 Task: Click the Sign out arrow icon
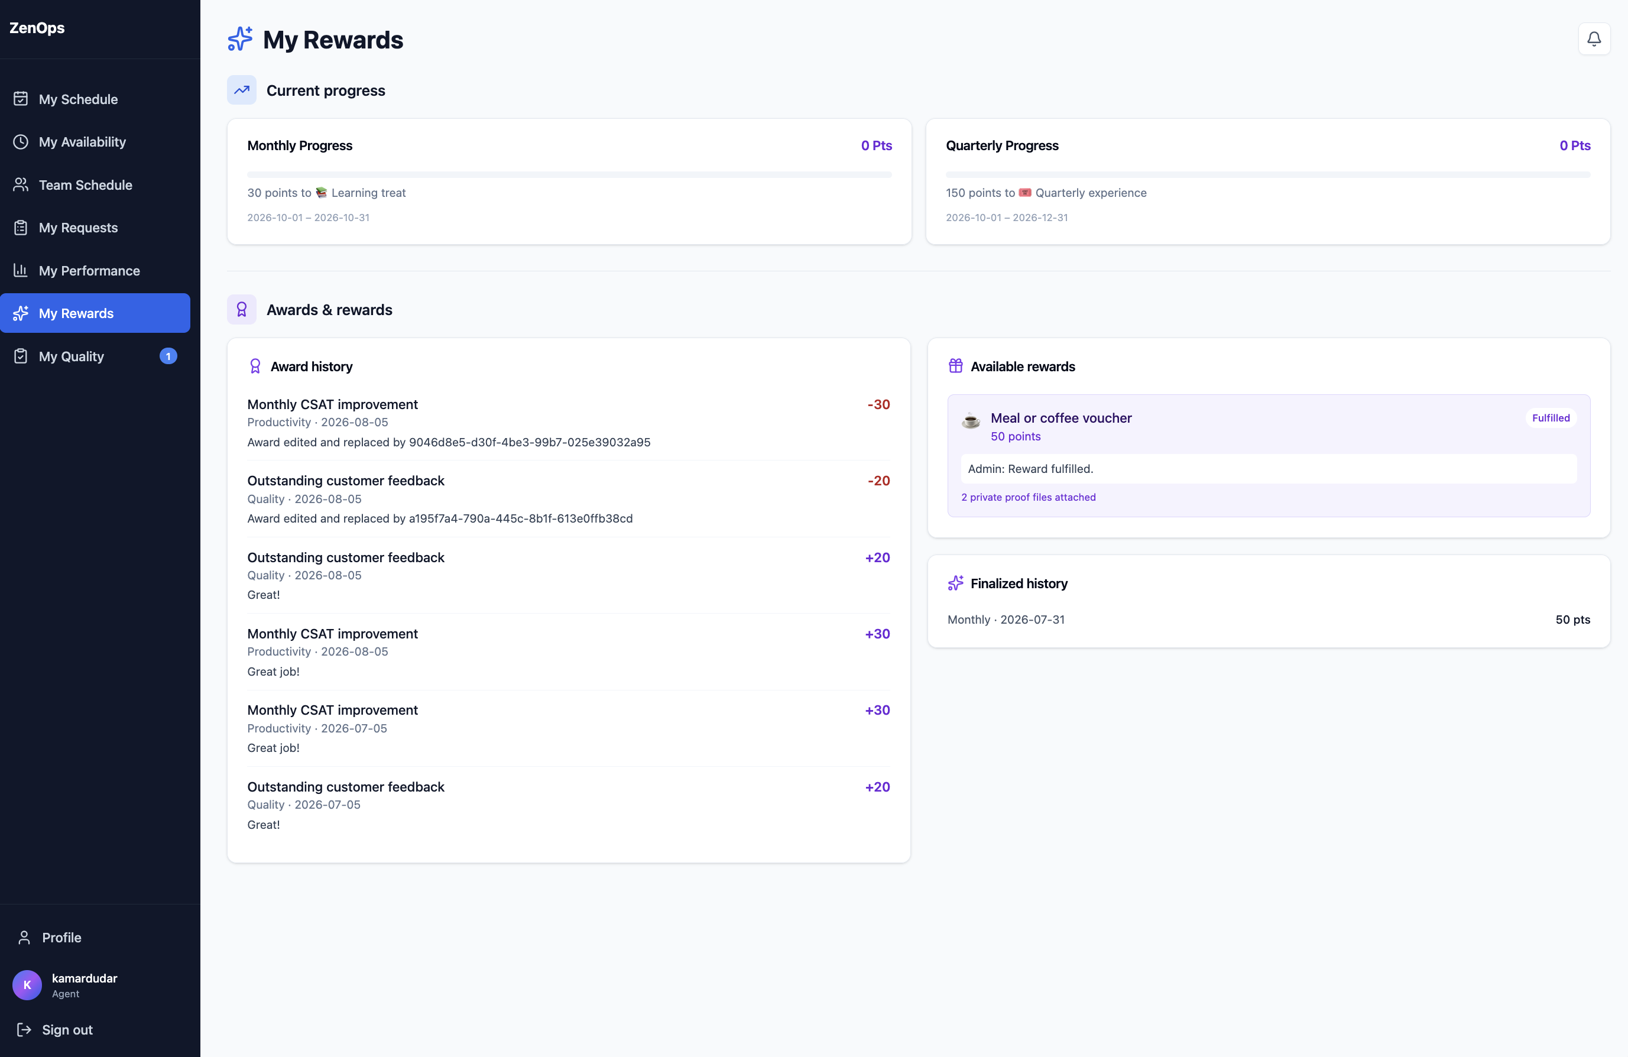[x=24, y=1030]
